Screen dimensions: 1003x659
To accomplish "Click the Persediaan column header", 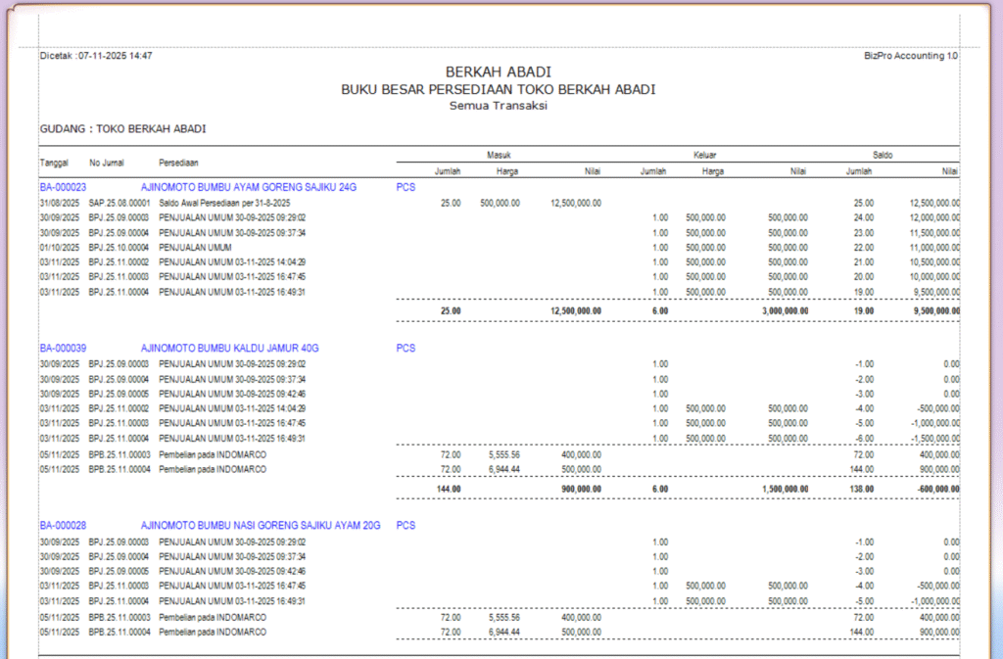I will coord(179,163).
